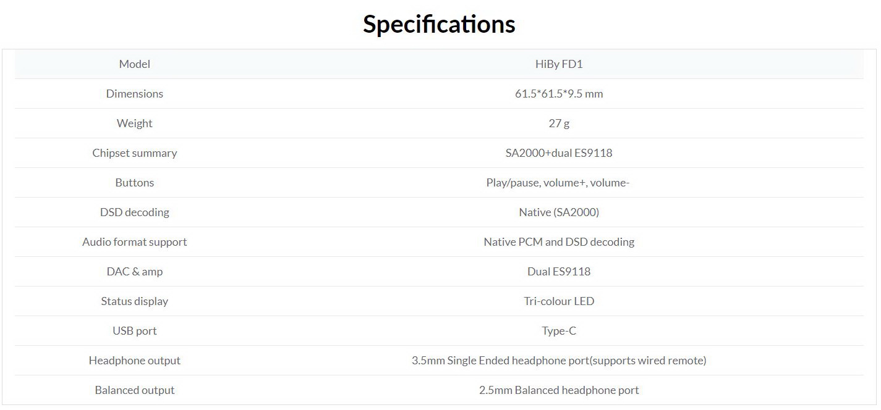Image resolution: width=881 pixels, height=410 pixels.
Task: Click the 27 g weight value
Action: pyautogui.click(x=559, y=123)
